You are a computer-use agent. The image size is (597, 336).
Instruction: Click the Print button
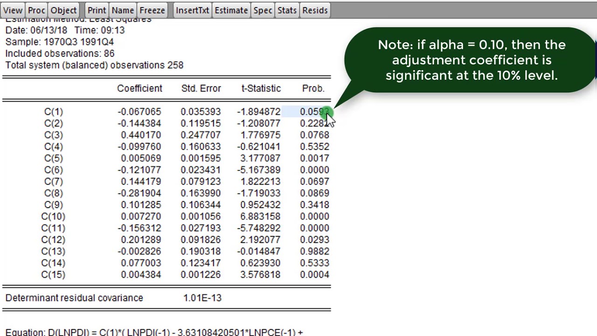(x=97, y=10)
